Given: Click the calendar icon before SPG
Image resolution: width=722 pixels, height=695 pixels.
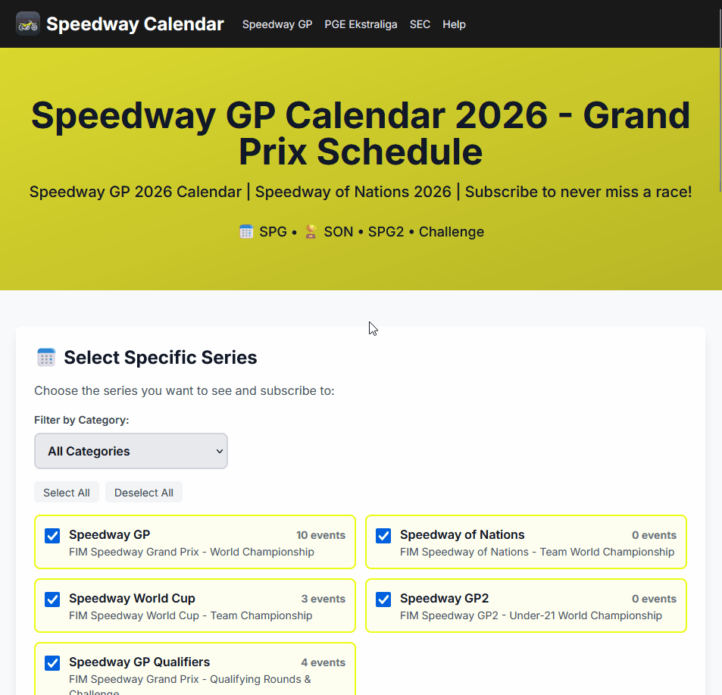Looking at the screenshot, I should (245, 230).
